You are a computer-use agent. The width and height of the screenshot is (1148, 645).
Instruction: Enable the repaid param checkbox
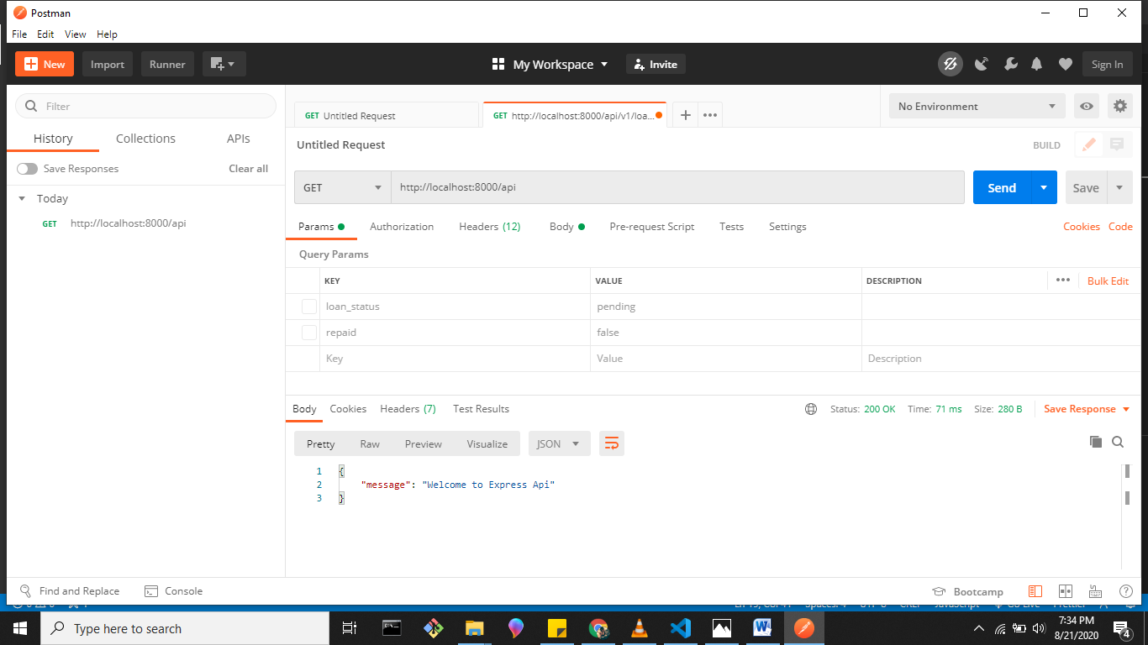coord(309,333)
